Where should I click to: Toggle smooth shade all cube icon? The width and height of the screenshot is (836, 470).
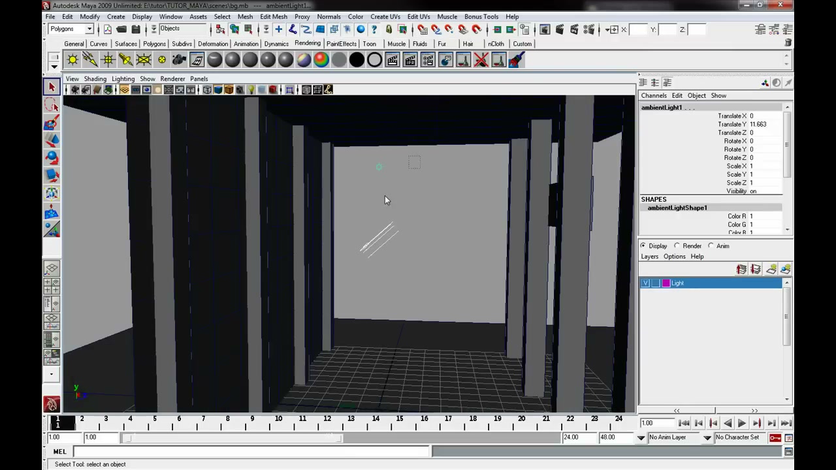pyautogui.click(x=218, y=89)
